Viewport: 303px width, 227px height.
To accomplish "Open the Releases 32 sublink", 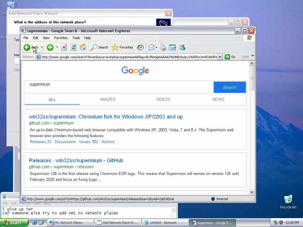I will click(x=40, y=142).
